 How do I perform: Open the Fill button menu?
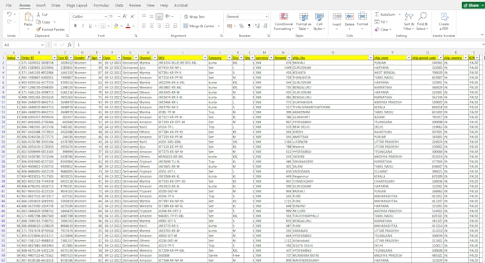point(381,22)
